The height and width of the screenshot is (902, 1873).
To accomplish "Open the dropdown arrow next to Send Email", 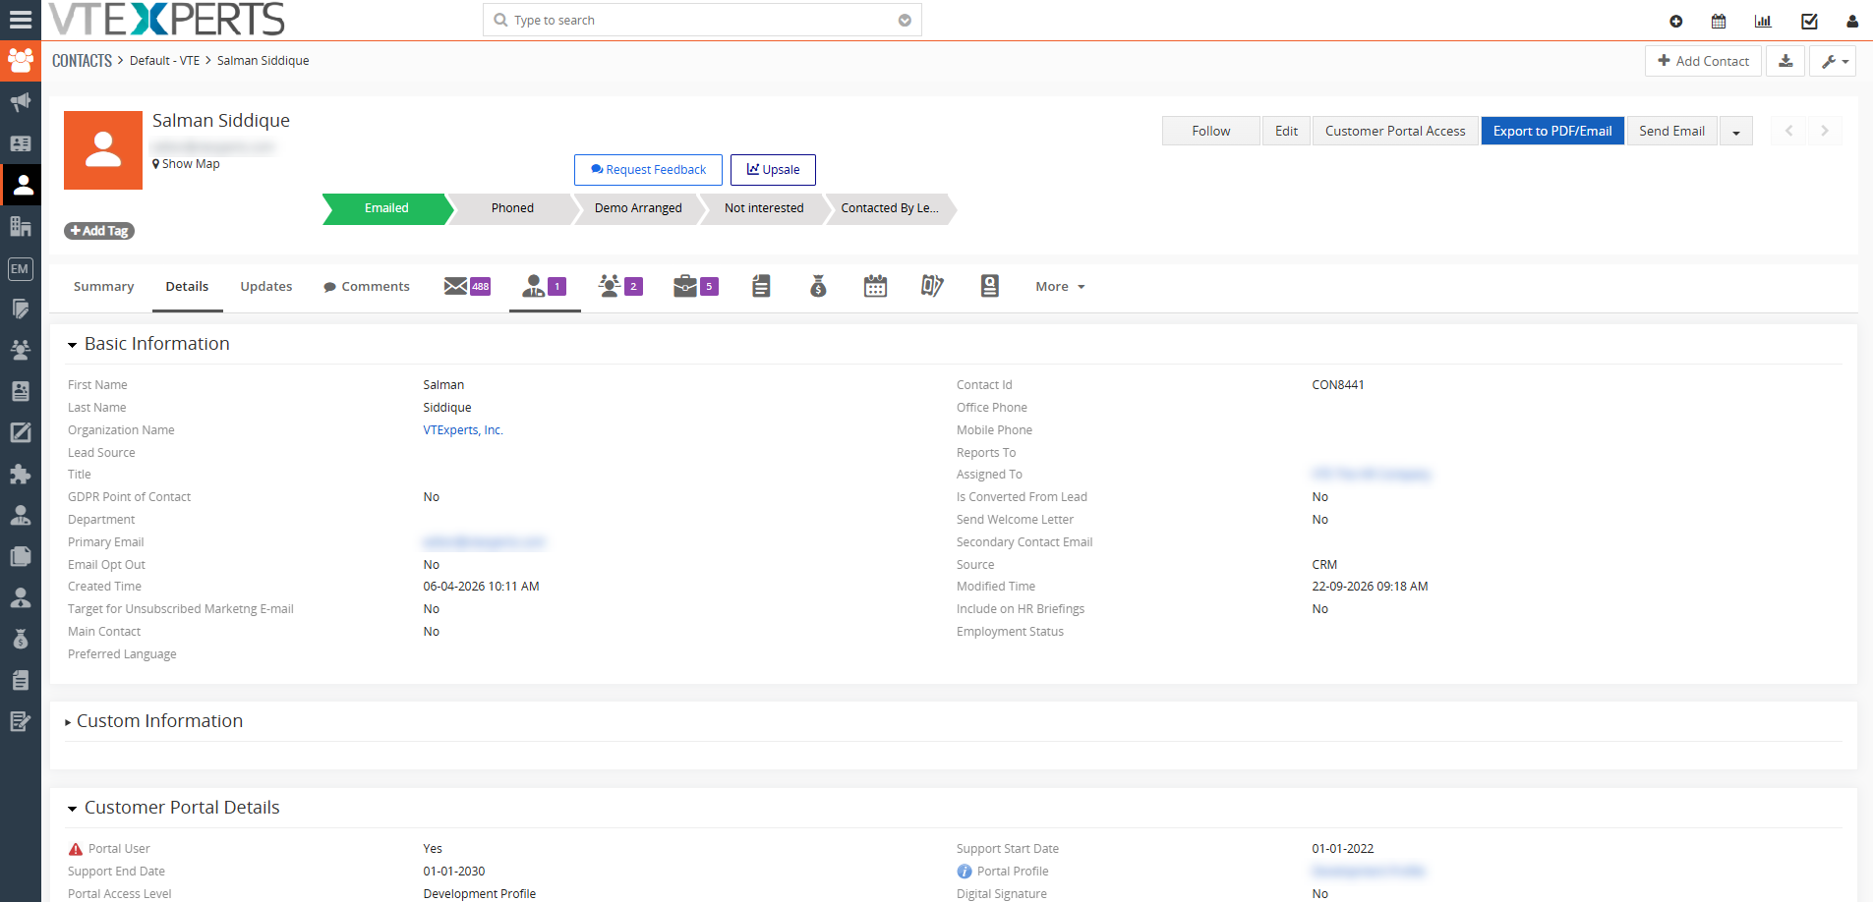I will click(x=1736, y=132).
